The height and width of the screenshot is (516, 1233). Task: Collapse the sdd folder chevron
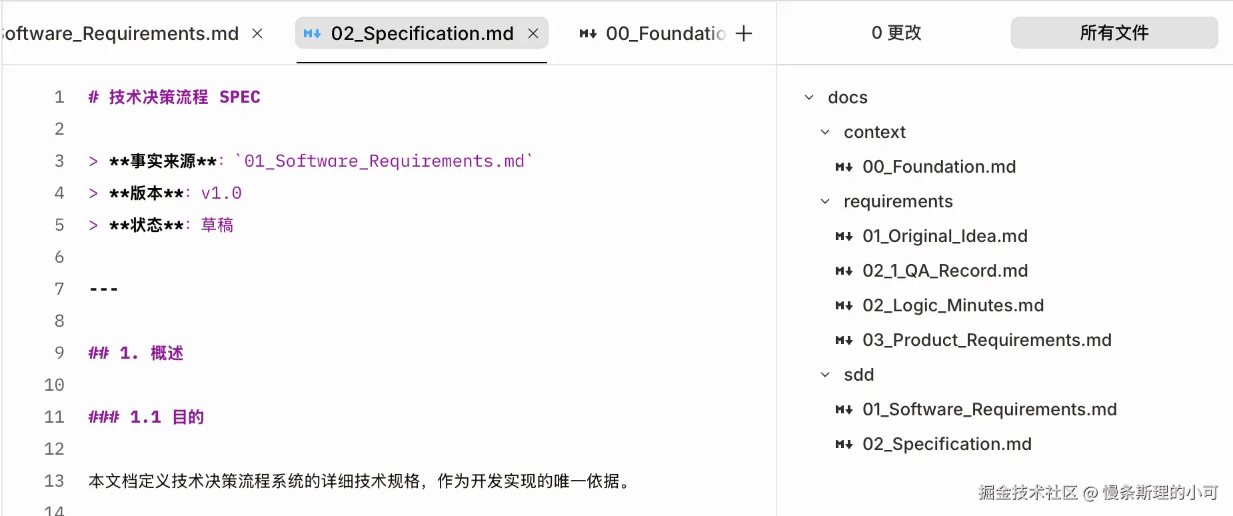825,375
